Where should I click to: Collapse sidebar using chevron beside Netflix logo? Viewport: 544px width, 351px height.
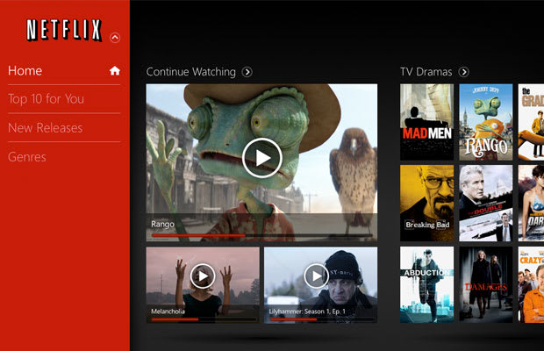[x=115, y=38]
